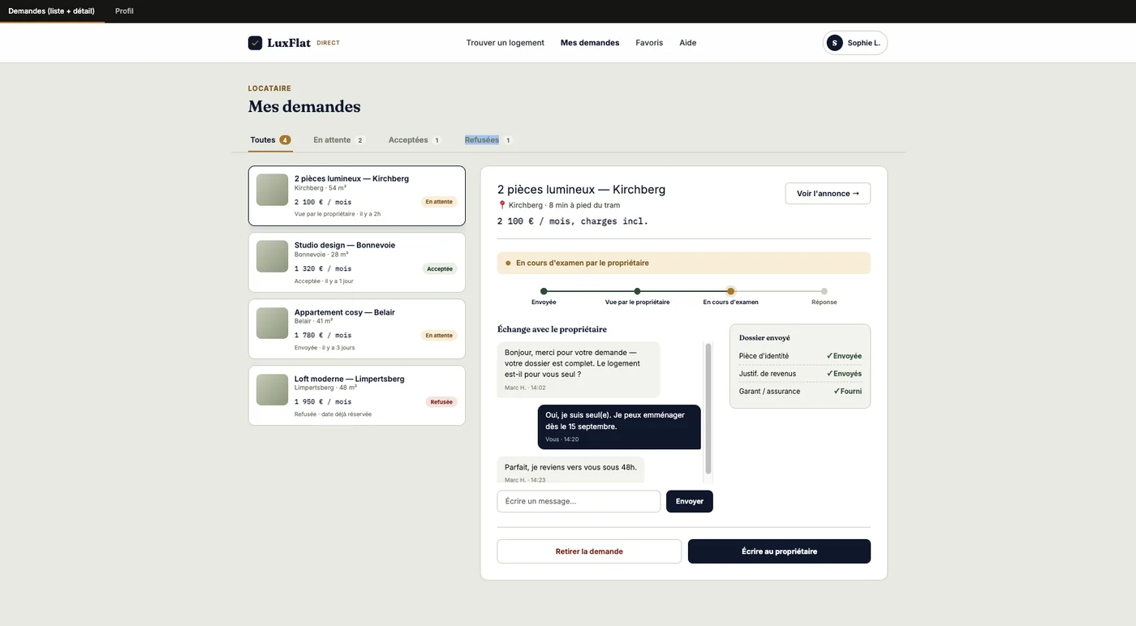This screenshot has width=1136, height=626.
Task: Click the Refusée badge on Limpertsberg card
Action: pyautogui.click(x=441, y=401)
